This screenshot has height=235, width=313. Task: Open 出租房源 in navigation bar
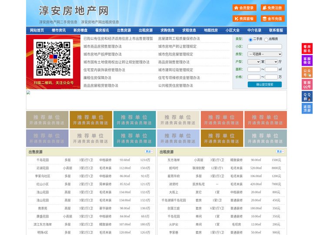146,30
